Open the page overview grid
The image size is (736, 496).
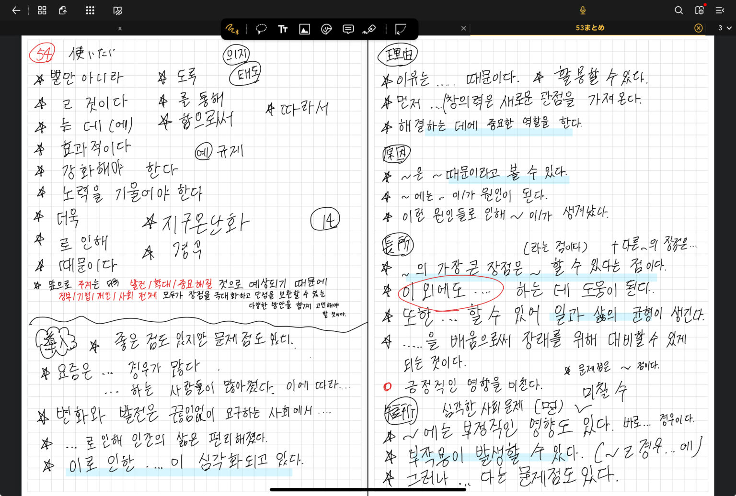point(42,10)
